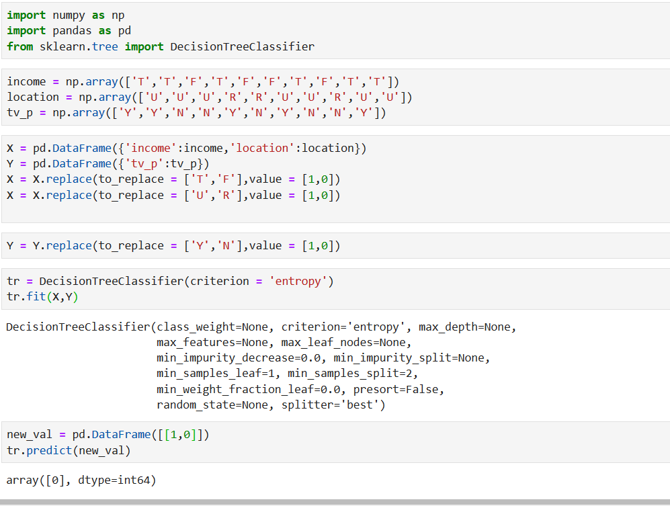Click the tr.fit(X,Y) line
This screenshot has width=670, height=506.
(43, 296)
